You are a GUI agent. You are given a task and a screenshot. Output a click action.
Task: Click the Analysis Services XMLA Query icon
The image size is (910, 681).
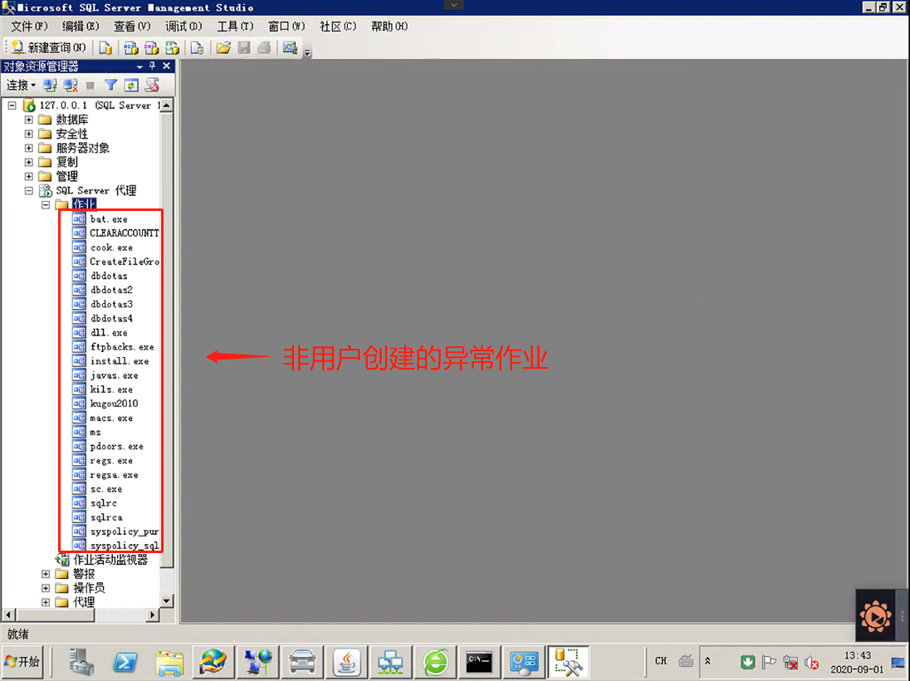tap(173, 47)
